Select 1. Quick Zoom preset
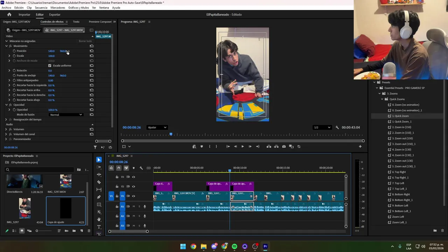The height and width of the screenshot is (252, 448). tap(400, 116)
